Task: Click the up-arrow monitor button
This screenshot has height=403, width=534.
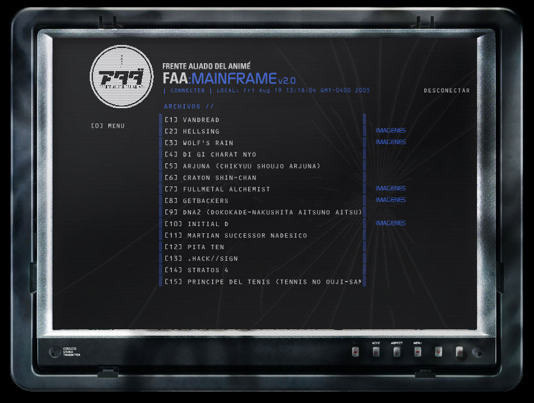Action: pos(460,352)
